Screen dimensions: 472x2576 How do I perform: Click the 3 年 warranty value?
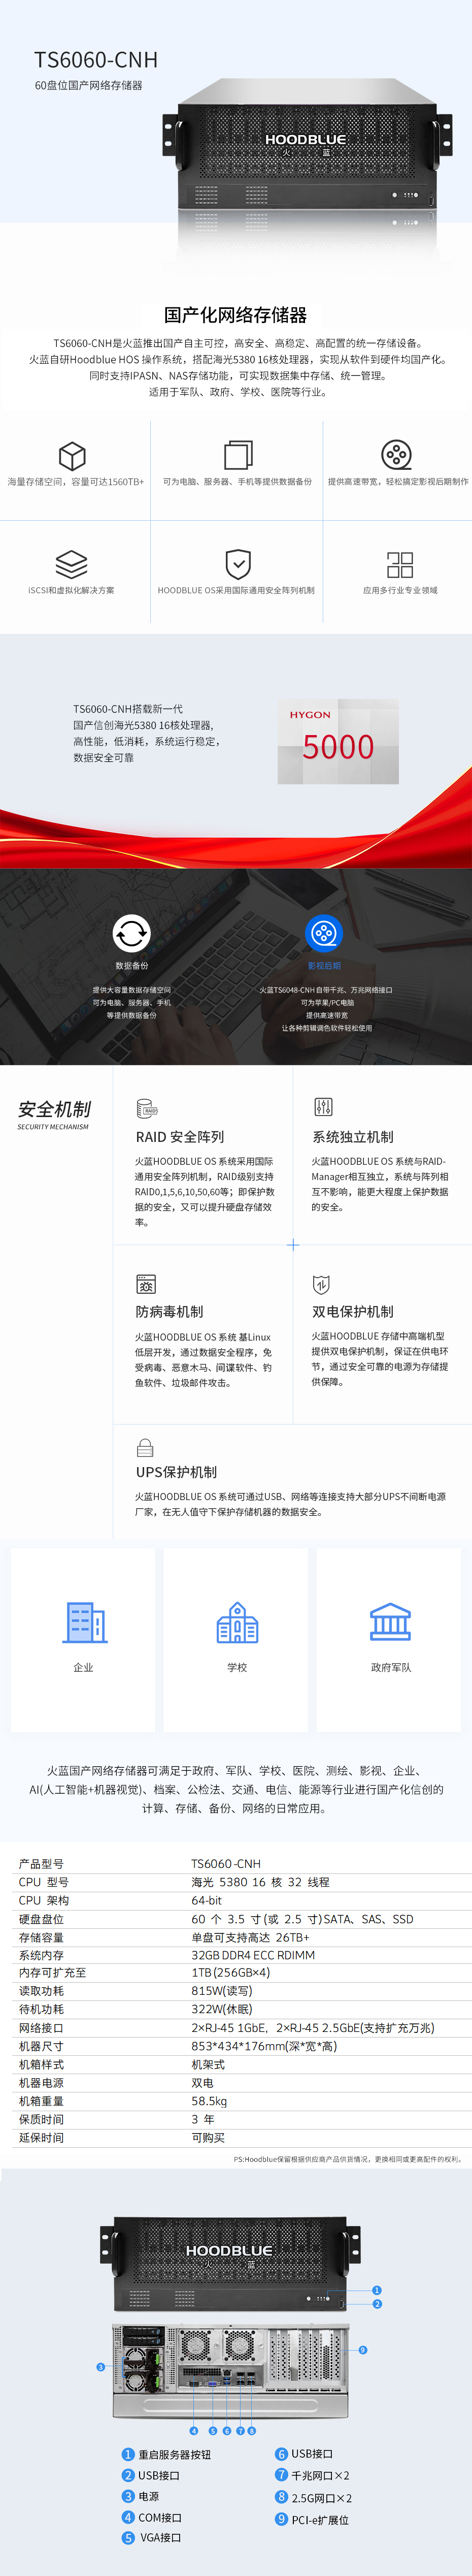(203, 2119)
